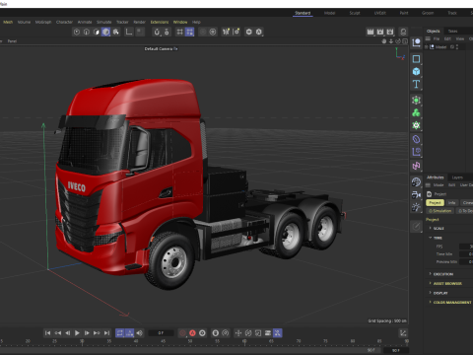Viewport: 473px width, 355px height.
Task: Switch to the UVEdit layout tab
Action: click(x=380, y=13)
